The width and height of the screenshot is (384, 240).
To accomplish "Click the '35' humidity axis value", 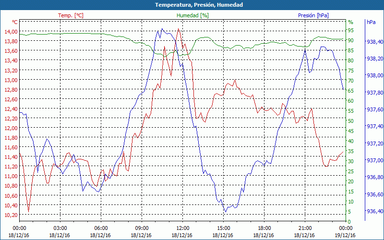I will point(351,151).
